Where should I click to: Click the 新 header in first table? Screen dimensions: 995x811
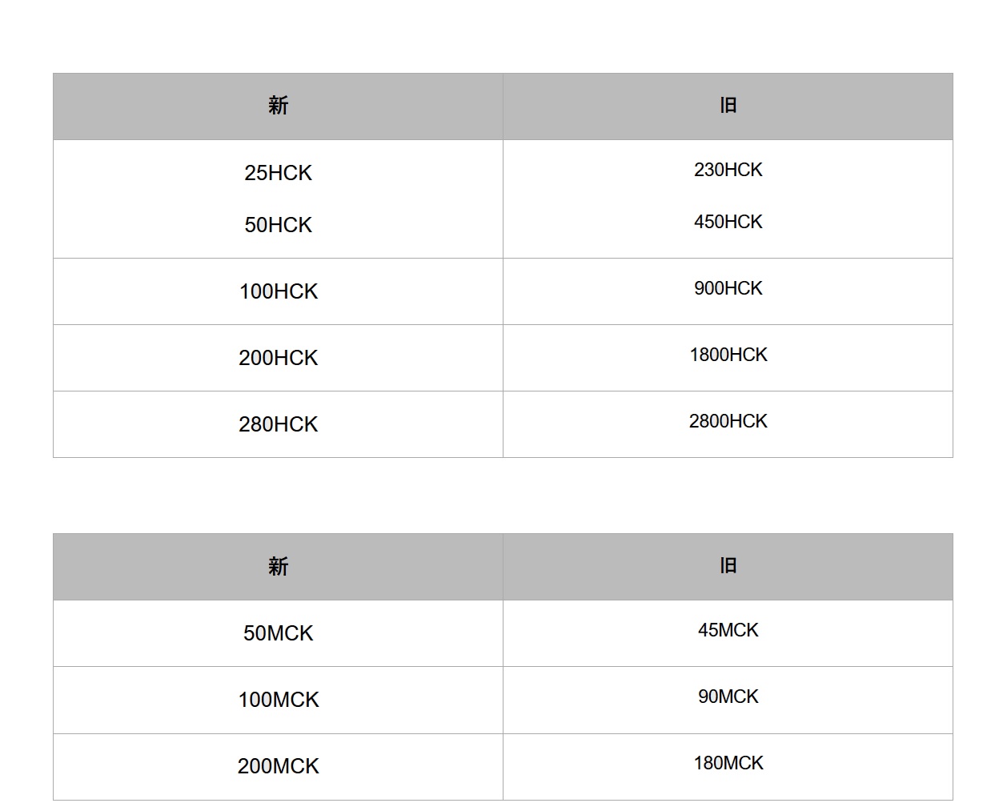pos(278,106)
